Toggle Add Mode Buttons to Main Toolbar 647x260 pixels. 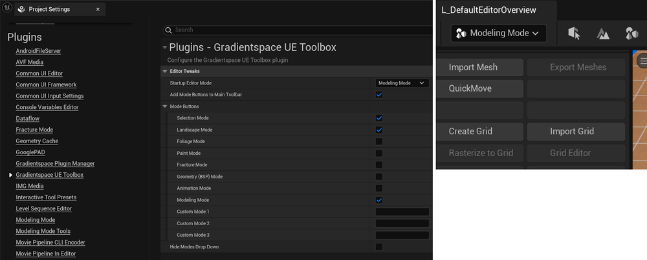(x=378, y=95)
